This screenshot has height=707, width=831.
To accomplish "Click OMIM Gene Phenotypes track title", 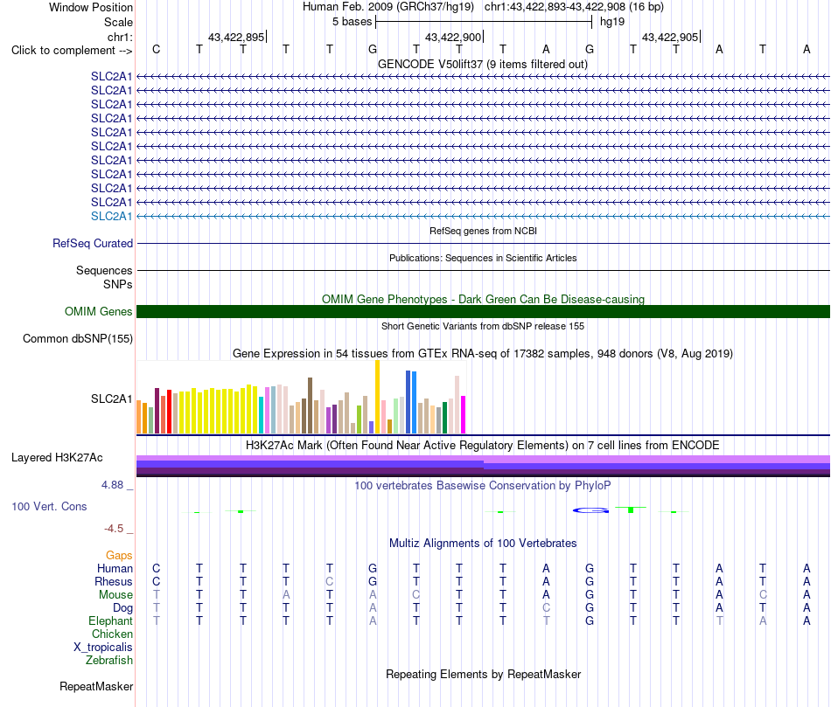I will [483, 299].
